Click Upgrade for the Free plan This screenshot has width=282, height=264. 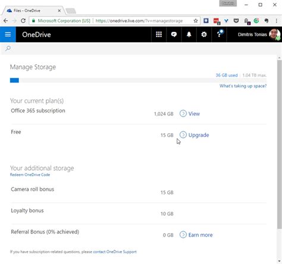pyautogui.click(x=199, y=135)
